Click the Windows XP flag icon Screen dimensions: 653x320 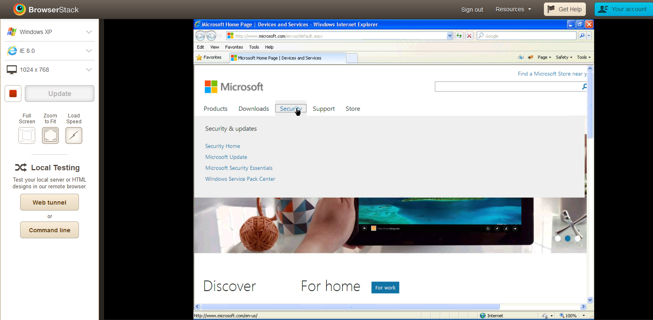click(12, 32)
